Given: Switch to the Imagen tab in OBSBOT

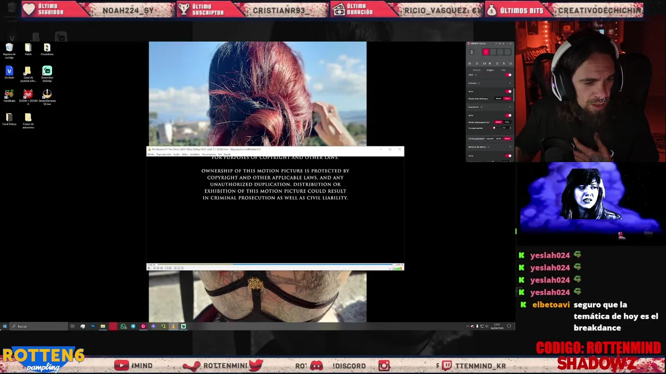Looking at the screenshot, I should click(490, 70).
